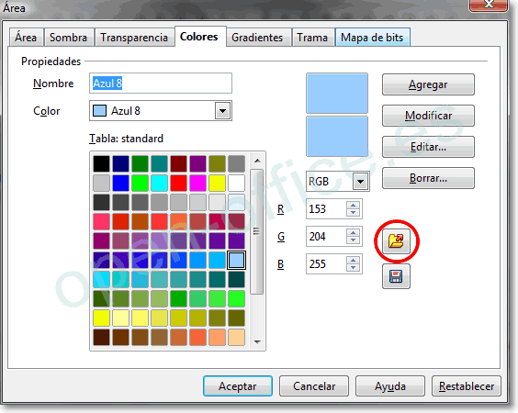The height and width of the screenshot is (413, 518).
Task: Decrease the B value with down arrow
Action: pyautogui.click(x=354, y=267)
